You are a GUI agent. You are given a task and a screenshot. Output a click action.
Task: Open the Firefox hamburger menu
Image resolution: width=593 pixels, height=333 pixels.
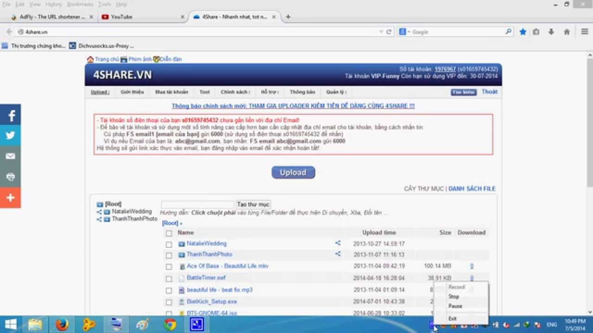(x=584, y=32)
